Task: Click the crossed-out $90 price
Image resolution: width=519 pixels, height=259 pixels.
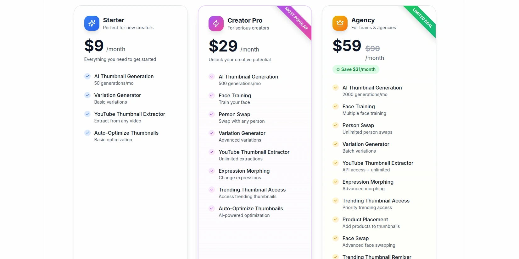Action: [372, 48]
